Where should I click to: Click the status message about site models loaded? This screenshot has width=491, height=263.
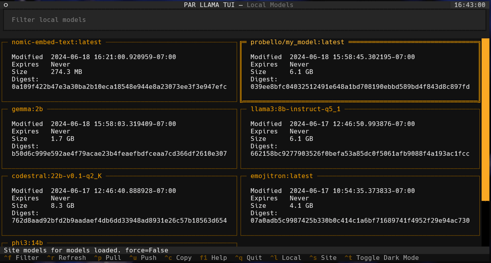pos(86,250)
